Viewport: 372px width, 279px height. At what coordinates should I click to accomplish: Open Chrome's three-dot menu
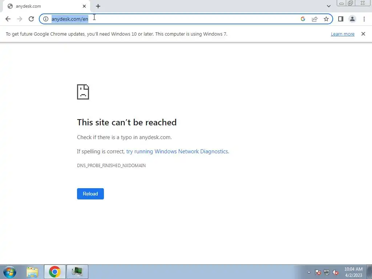(364, 19)
